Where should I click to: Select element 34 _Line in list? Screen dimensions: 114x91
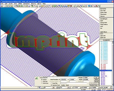(103, 69)
